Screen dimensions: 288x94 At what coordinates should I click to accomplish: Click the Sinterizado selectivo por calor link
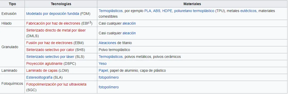coord(50,50)
